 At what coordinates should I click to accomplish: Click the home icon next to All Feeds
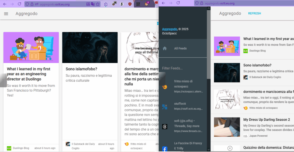165,48
